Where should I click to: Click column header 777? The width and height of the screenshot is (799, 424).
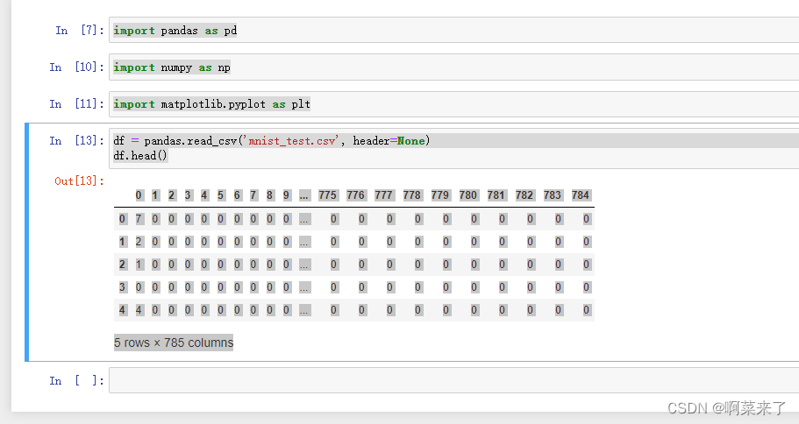coord(383,195)
